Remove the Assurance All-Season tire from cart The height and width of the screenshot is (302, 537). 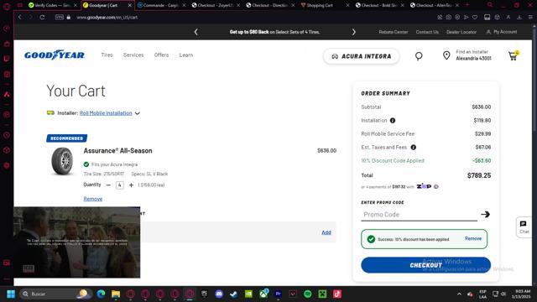[x=93, y=199]
